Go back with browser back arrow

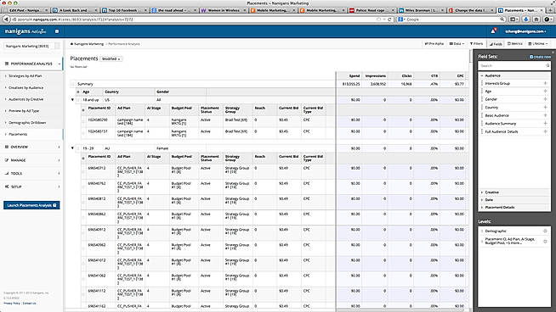[6, 19]
